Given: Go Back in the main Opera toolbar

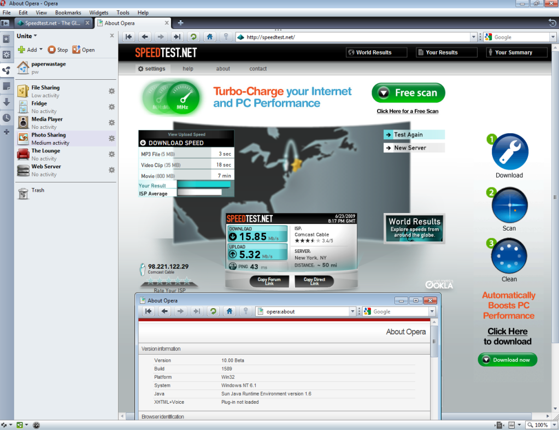Looking at the screenshot, I should (x=145, y=37).
